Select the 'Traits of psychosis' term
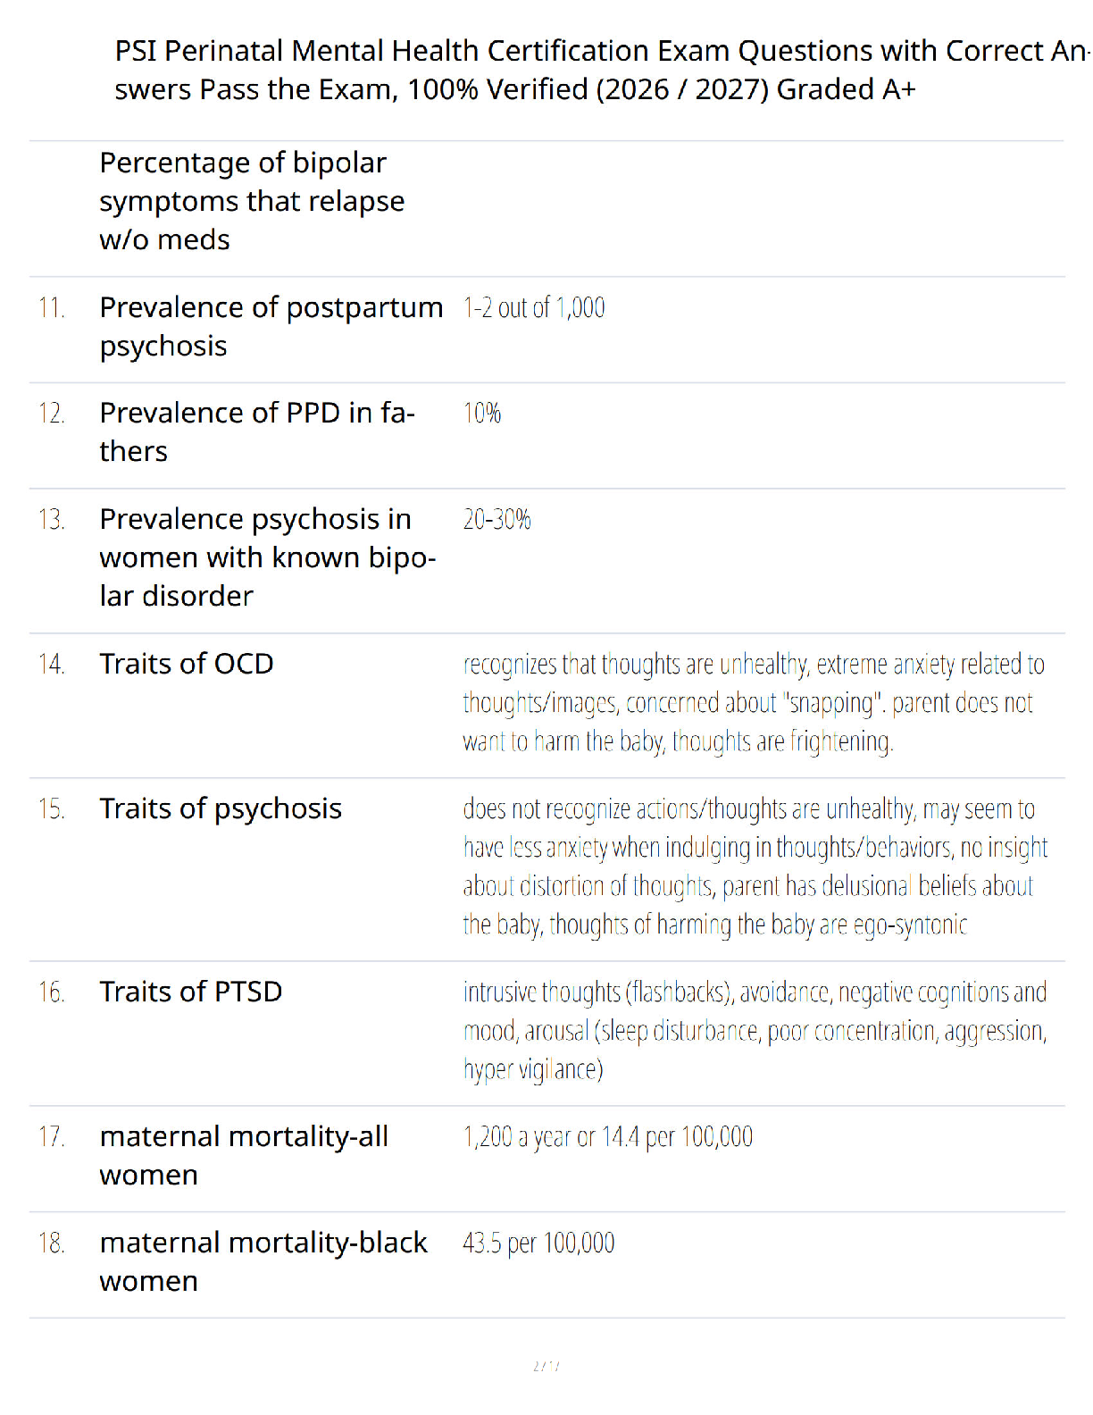 click(221, 808)
